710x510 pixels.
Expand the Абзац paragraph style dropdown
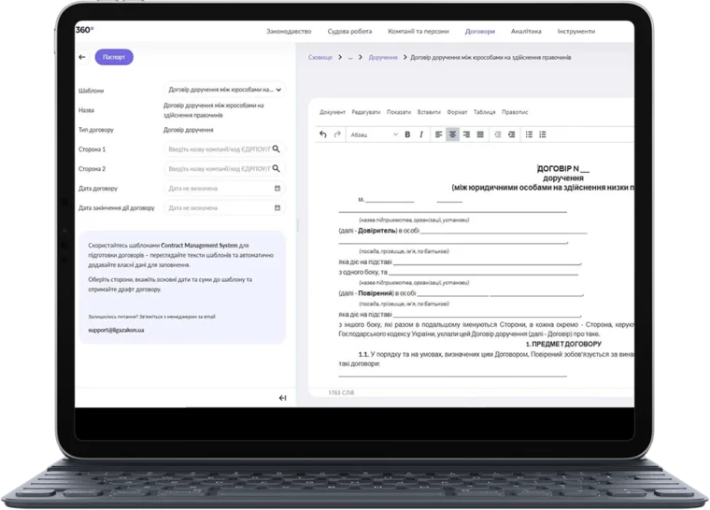click(374, 135)
